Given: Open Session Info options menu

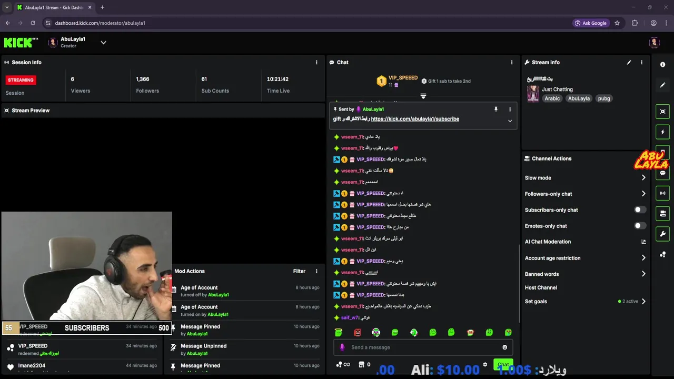Looking at the screenshot, I should pos(316,62).
